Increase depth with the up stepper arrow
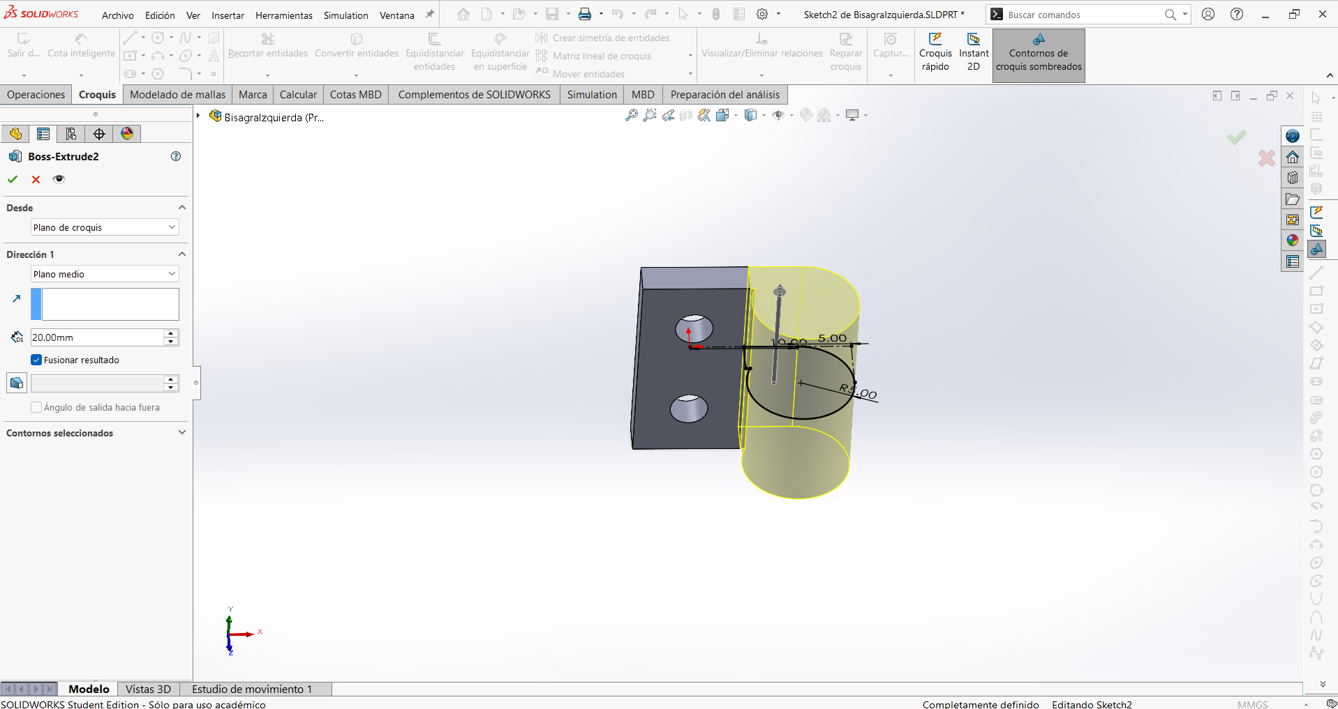 (171, 333)
